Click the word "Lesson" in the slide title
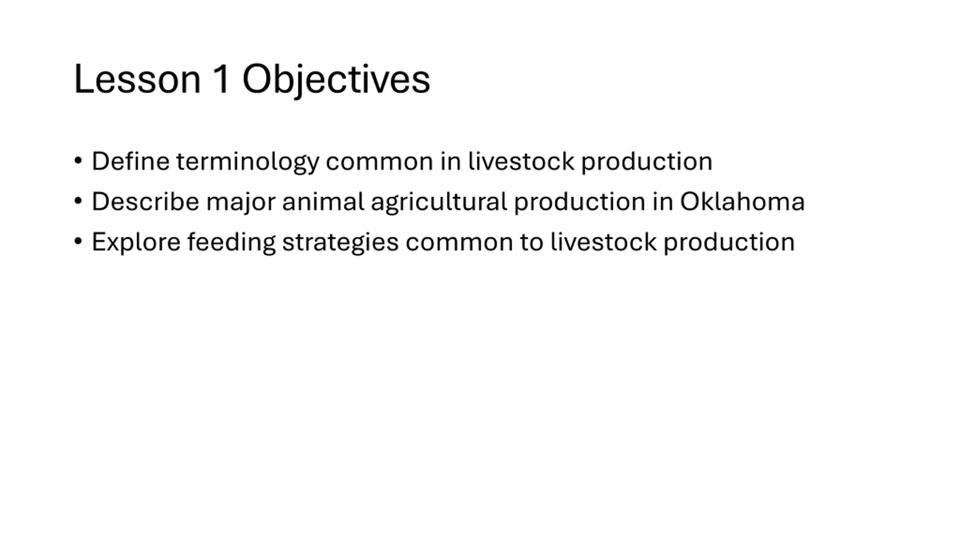This screenshot has height=540, width=960. click(137, 79)
